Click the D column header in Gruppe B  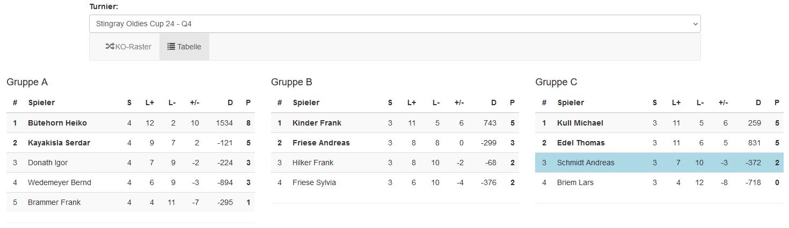point(494,102)
